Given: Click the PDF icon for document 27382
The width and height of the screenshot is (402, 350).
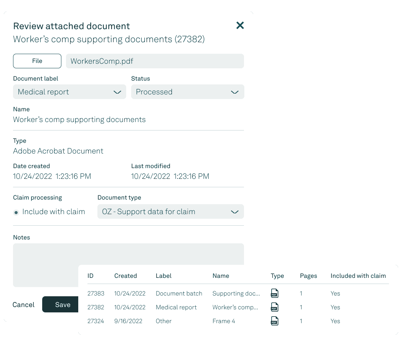Looking at the screenshot, I should coord(274,307).
